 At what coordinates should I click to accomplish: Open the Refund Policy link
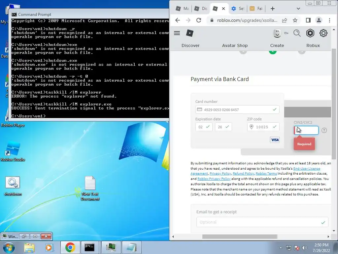pyautogui.click(x=243, y=173)
